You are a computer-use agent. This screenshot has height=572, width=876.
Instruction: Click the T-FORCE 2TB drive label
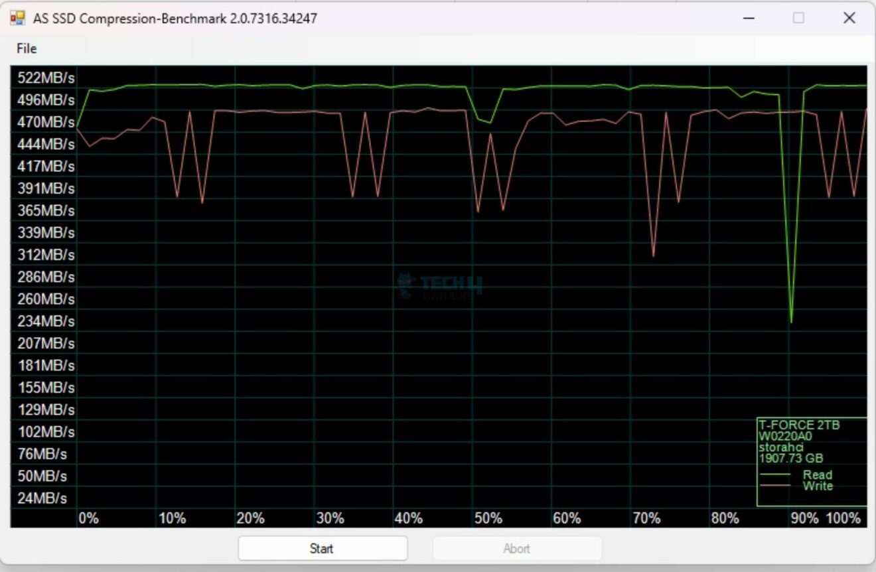tap(801, 425)
